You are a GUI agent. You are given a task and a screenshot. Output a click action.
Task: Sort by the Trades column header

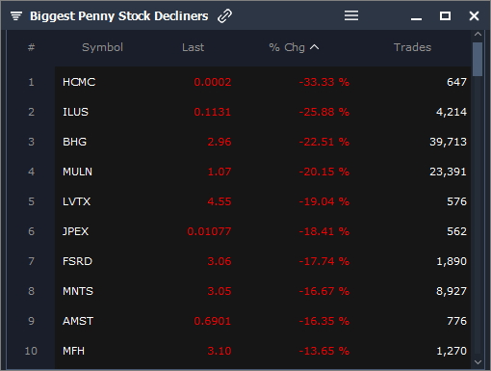click(412, 47)
